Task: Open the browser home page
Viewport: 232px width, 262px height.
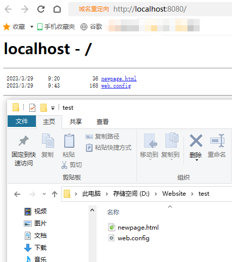Action: click(x=57, y=9)
